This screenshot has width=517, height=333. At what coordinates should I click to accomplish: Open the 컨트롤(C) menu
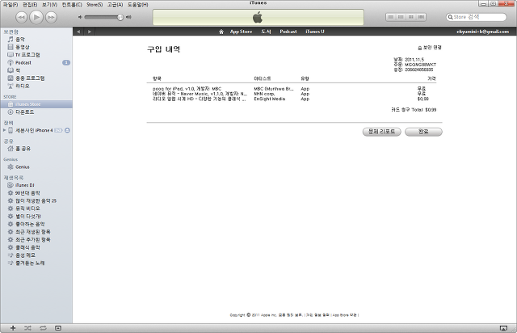[x=72, y=5]
